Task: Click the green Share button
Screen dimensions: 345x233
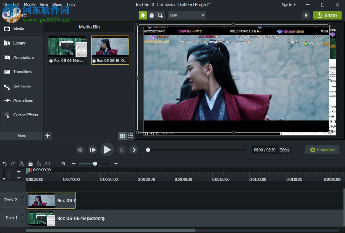Action: tap(327, 15)
